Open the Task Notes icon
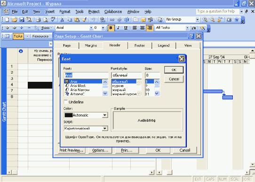 (x=143, y=20)
